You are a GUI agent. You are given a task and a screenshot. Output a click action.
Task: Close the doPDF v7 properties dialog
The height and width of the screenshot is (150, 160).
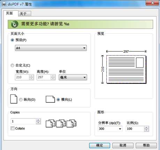(152, 3)
